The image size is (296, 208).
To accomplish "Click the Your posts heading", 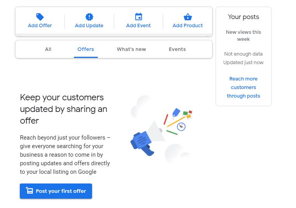I will [x=244, y=17].
